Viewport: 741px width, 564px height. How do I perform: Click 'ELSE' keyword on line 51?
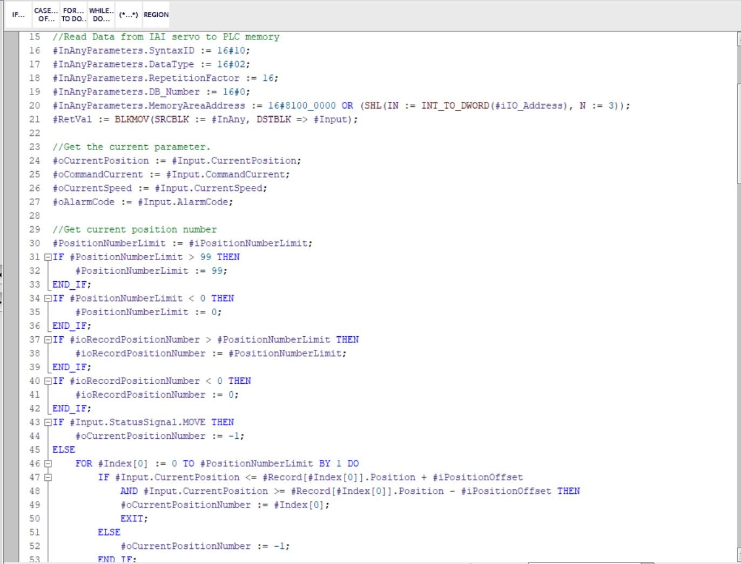click(x=109, y=532)
